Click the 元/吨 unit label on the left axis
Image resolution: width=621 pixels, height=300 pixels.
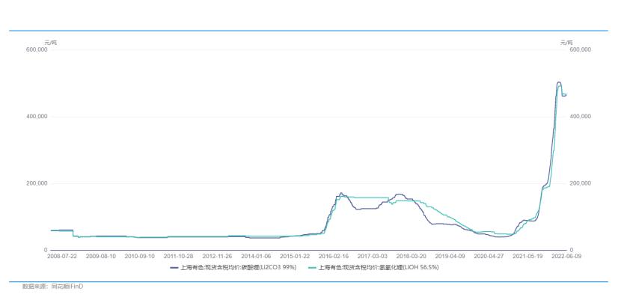pos(50,43)
